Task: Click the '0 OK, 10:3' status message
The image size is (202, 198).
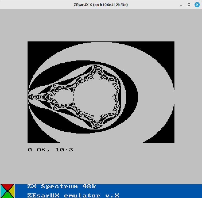Action: 50,150
